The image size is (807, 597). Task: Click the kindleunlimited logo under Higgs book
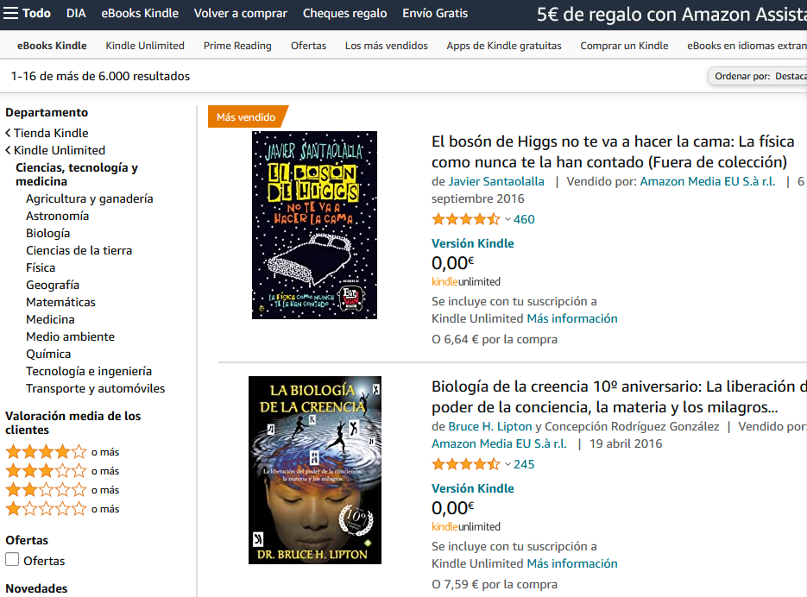click(466, 281)
